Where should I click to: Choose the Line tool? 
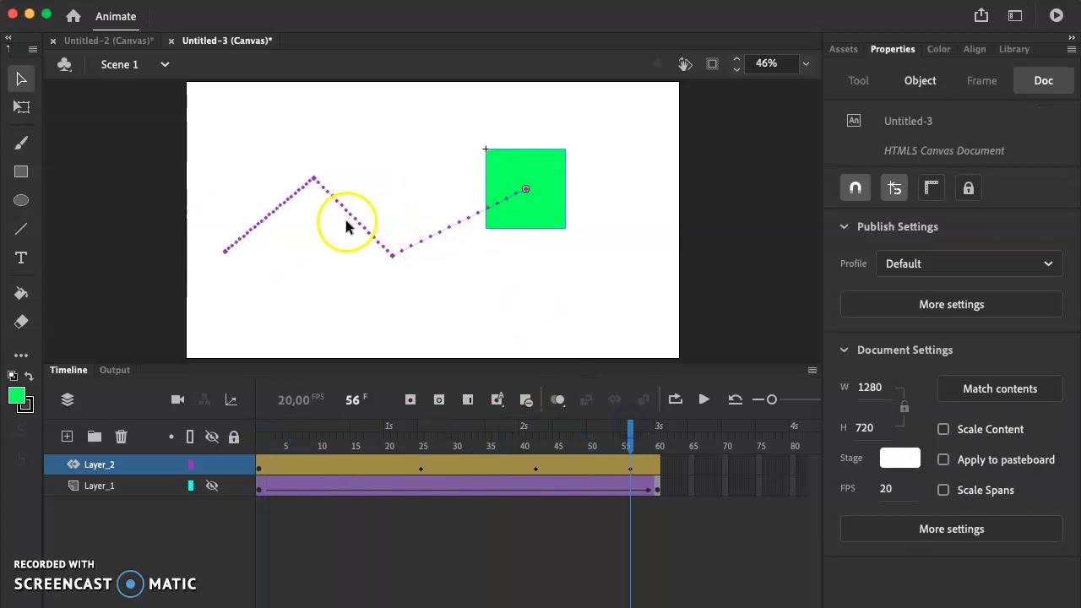click(x=21, y=229)
